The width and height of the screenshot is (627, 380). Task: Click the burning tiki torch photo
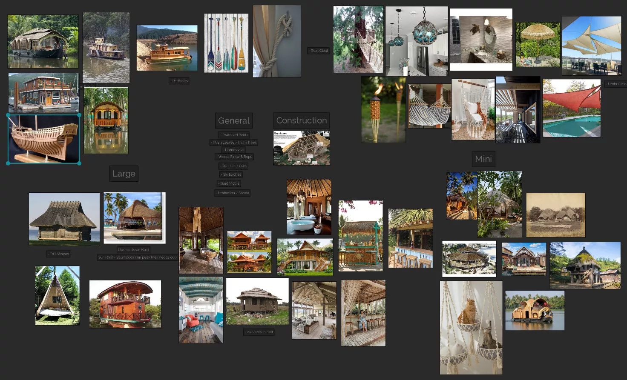click(x=383, y=109)
